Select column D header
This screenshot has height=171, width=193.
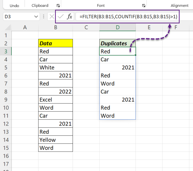(x=118, y=27)
